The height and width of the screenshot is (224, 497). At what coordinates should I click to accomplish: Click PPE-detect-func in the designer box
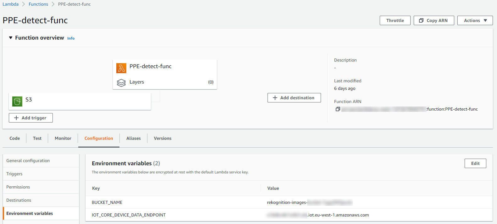tap(151, 66)
